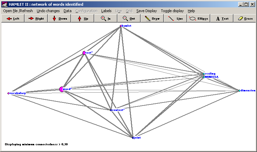
Task: Pick the Text annotation tool
Action: point(222,19)
